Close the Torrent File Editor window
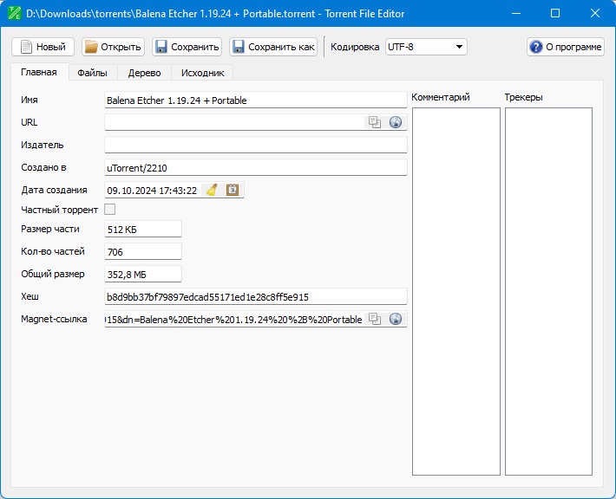The image size is (616, 499). coord(595,13)
